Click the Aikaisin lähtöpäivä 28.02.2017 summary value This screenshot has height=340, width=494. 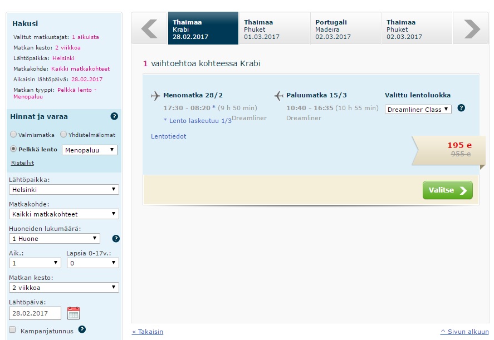click(x=87, y=80)
